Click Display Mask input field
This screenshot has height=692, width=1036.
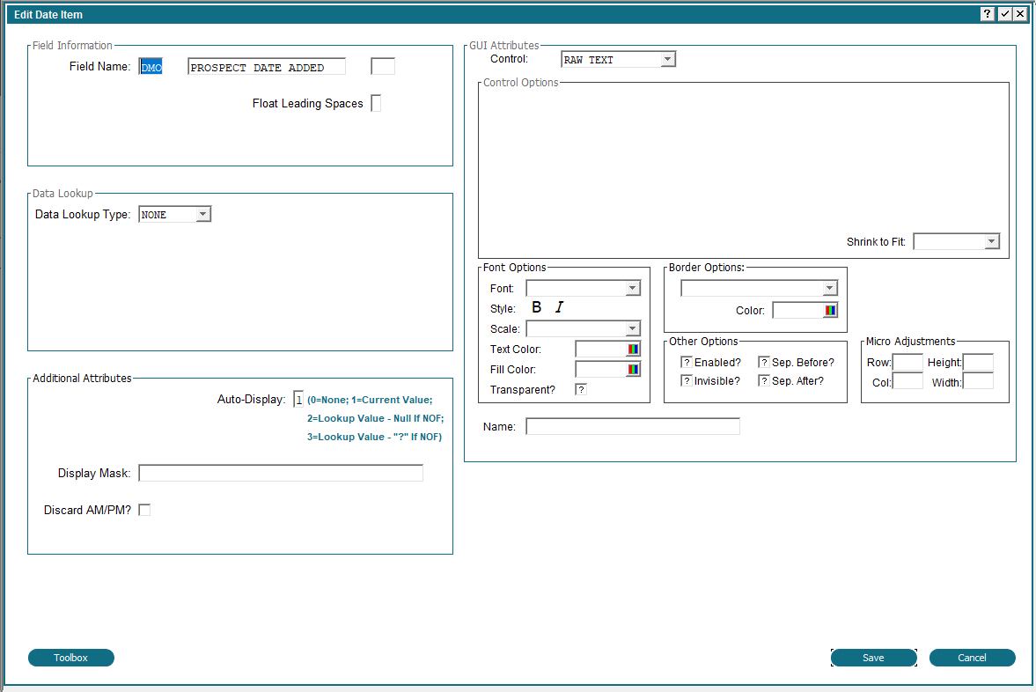click(281, 474)
